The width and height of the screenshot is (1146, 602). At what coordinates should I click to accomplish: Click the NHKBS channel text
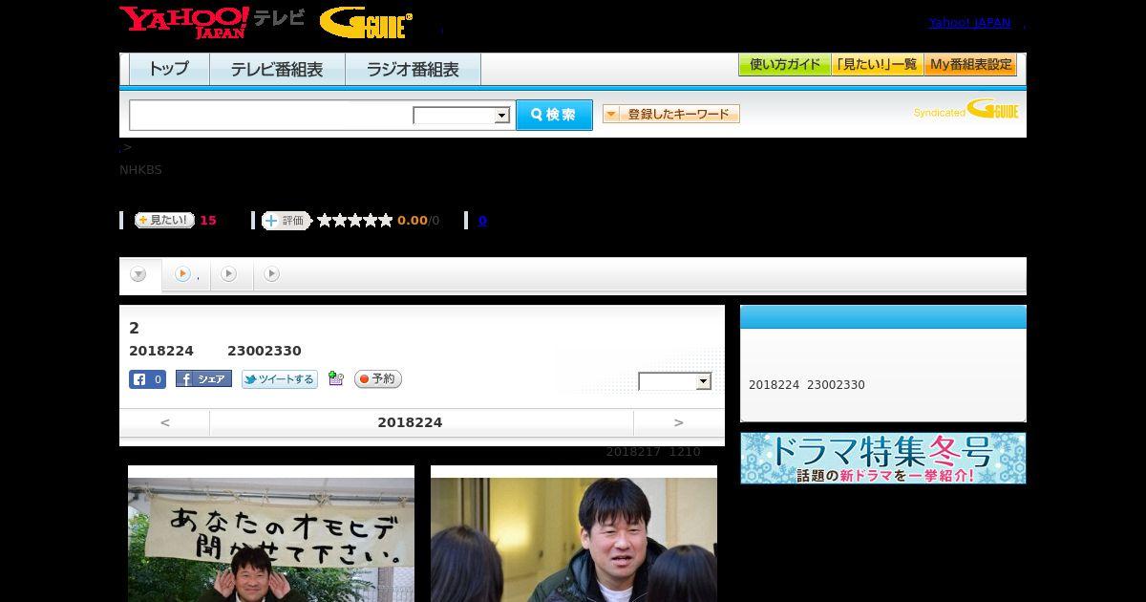(x=140, y=170)
